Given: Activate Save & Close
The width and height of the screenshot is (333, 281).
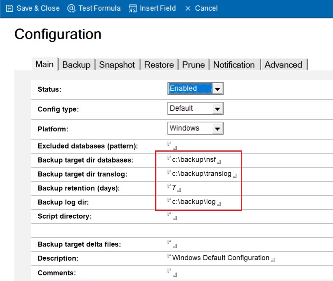Looking at the screenshot, I should tap(33, 8).
